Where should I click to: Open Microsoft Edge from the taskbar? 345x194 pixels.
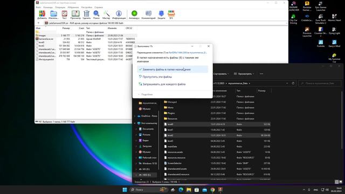point(181,190)
